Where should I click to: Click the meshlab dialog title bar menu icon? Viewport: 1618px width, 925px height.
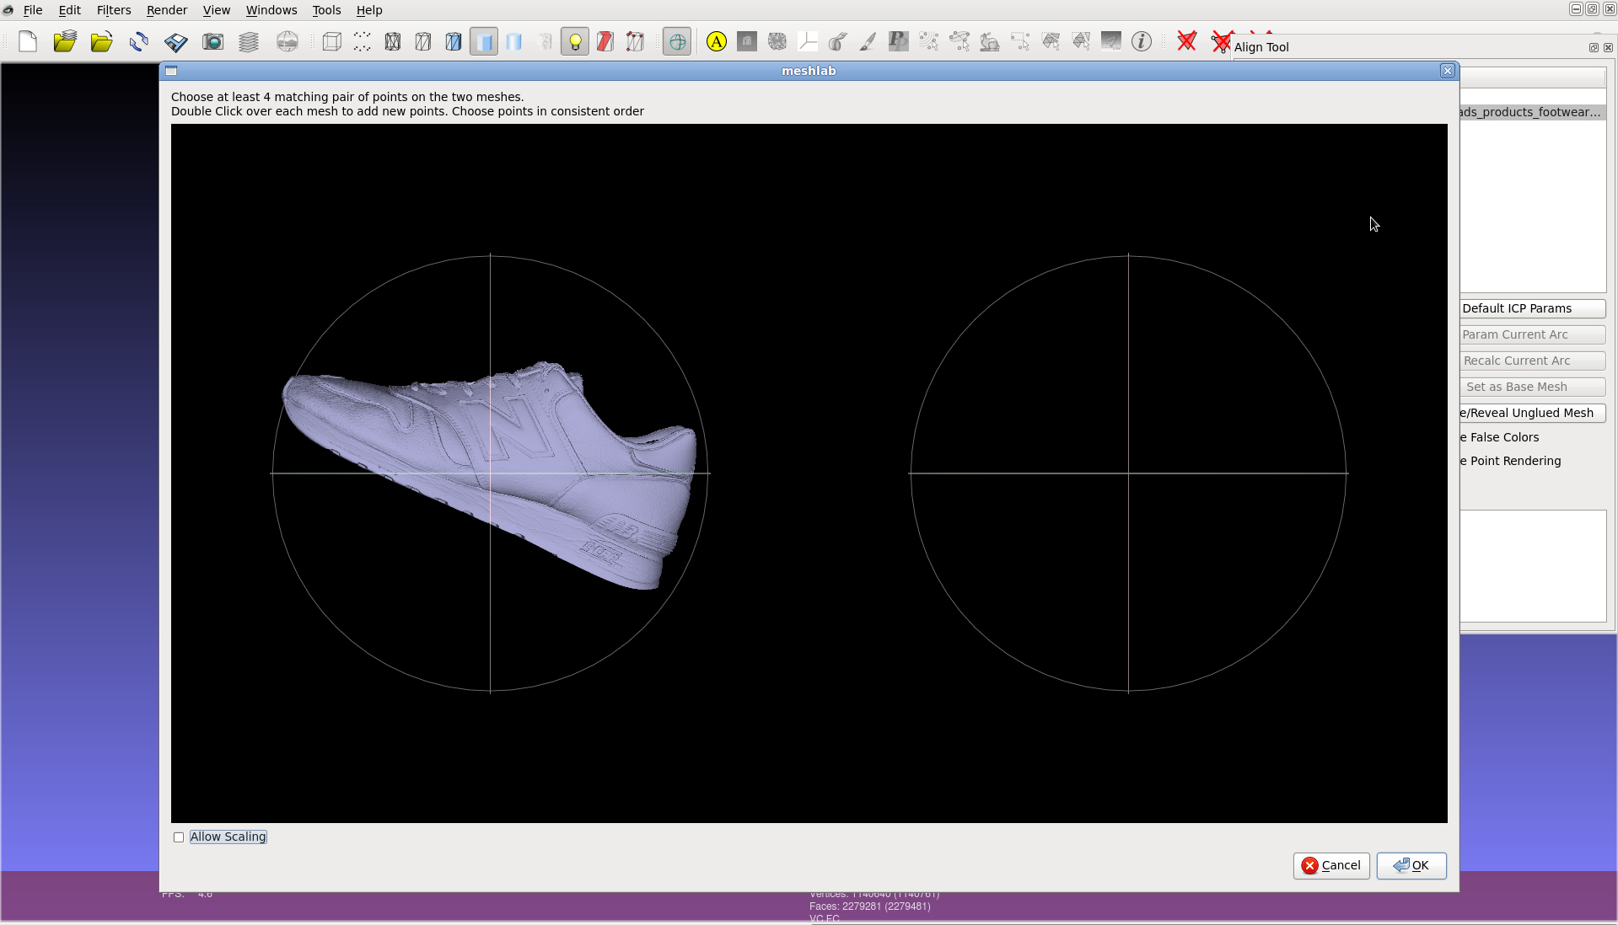[171, 71]
